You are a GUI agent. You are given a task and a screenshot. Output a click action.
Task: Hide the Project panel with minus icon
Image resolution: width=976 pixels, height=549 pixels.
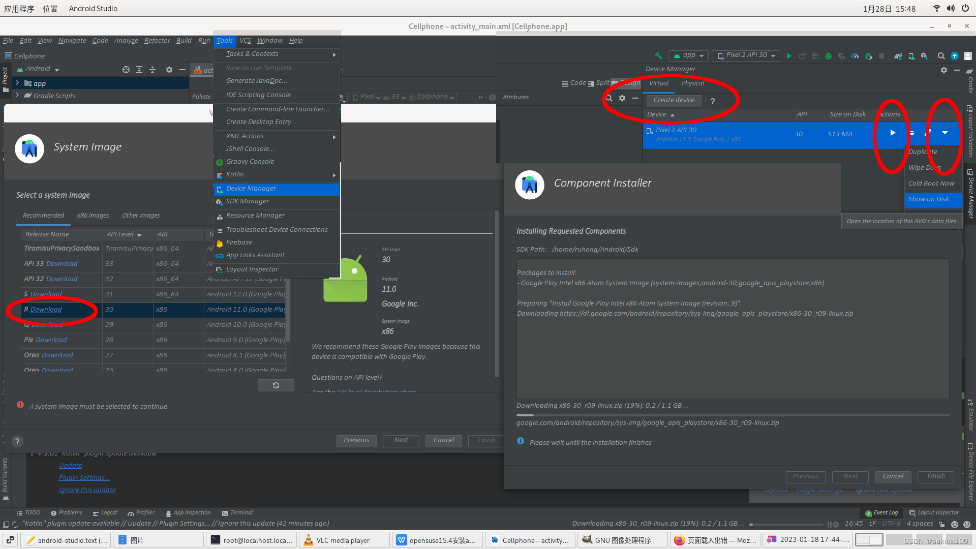[x=182, y=70]
